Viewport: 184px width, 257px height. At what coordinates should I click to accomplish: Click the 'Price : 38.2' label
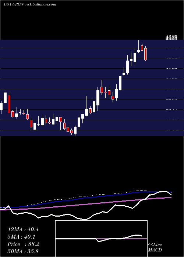(23, 244)
